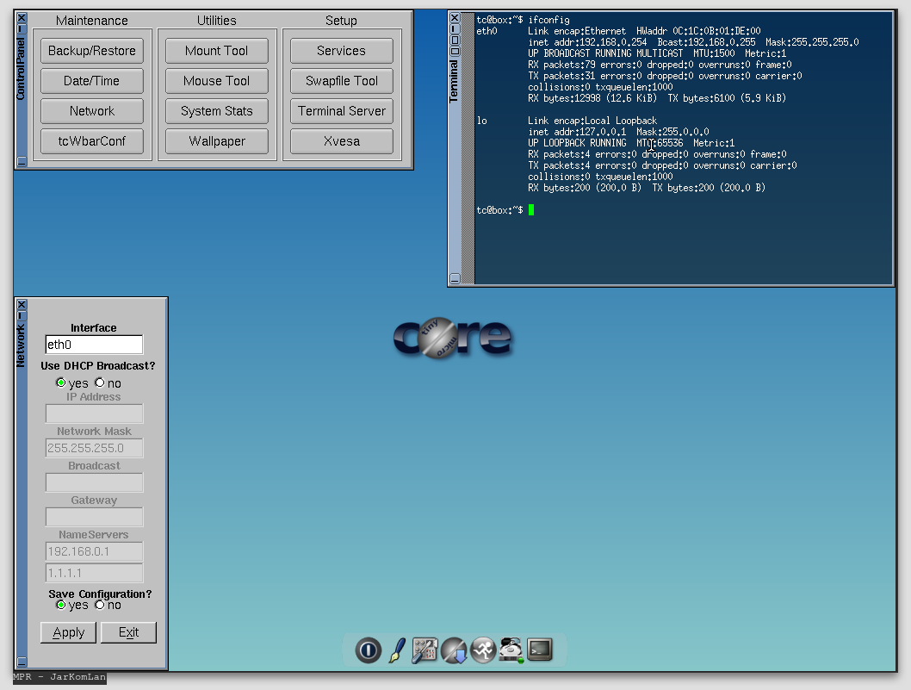Image resolution: width=911 pixels, height=690 pixels.
Task: Open the paint editor icon in the dock
Action: 396,650
